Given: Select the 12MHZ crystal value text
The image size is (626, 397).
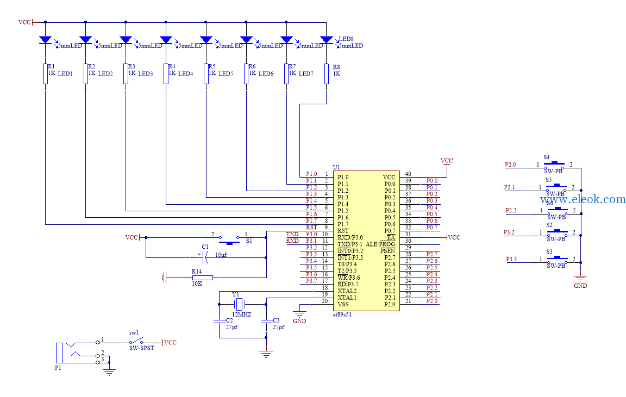Looking at the screenshot, I should pyautogui.click(x=241, y=314).
